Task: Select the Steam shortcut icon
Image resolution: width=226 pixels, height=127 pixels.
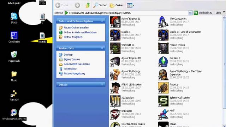Action: (163, 125)
